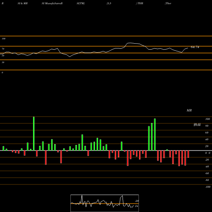Click the "(5,5" parameter text
Viewport: 212px width, 212px height.
109,3
